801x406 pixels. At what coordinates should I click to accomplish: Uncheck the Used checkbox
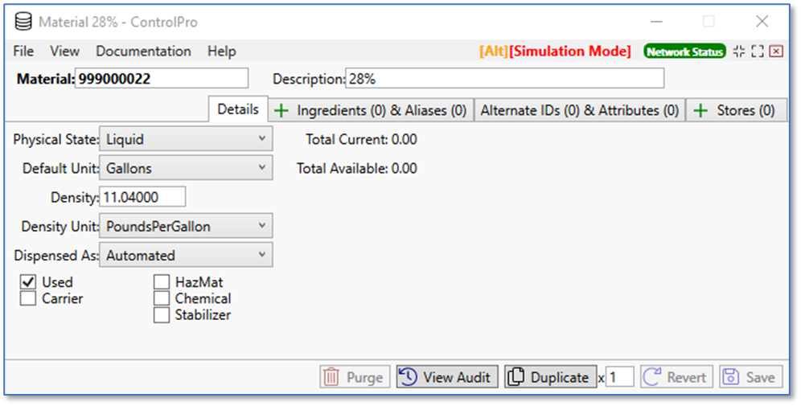(28, 282)
